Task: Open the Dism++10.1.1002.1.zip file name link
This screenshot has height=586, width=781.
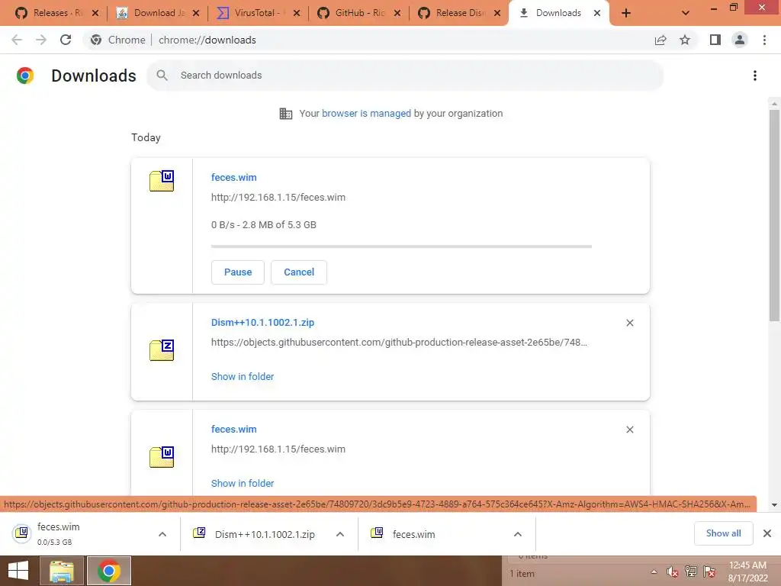Action: pos(262,323)
